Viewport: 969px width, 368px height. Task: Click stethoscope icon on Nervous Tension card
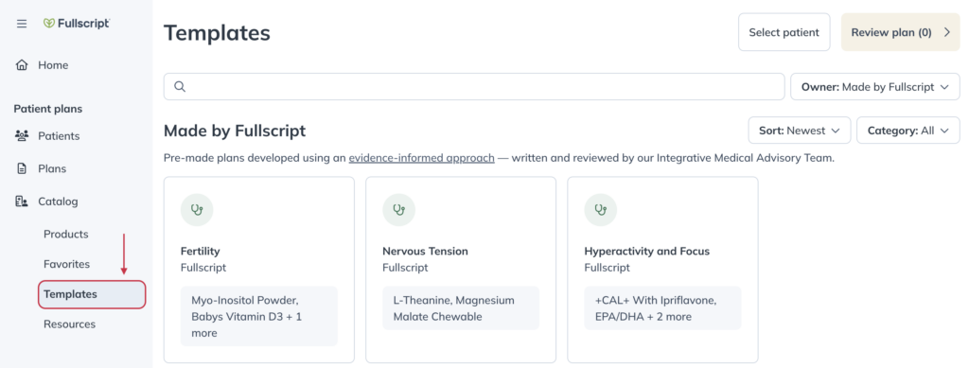tap(398, 210)
